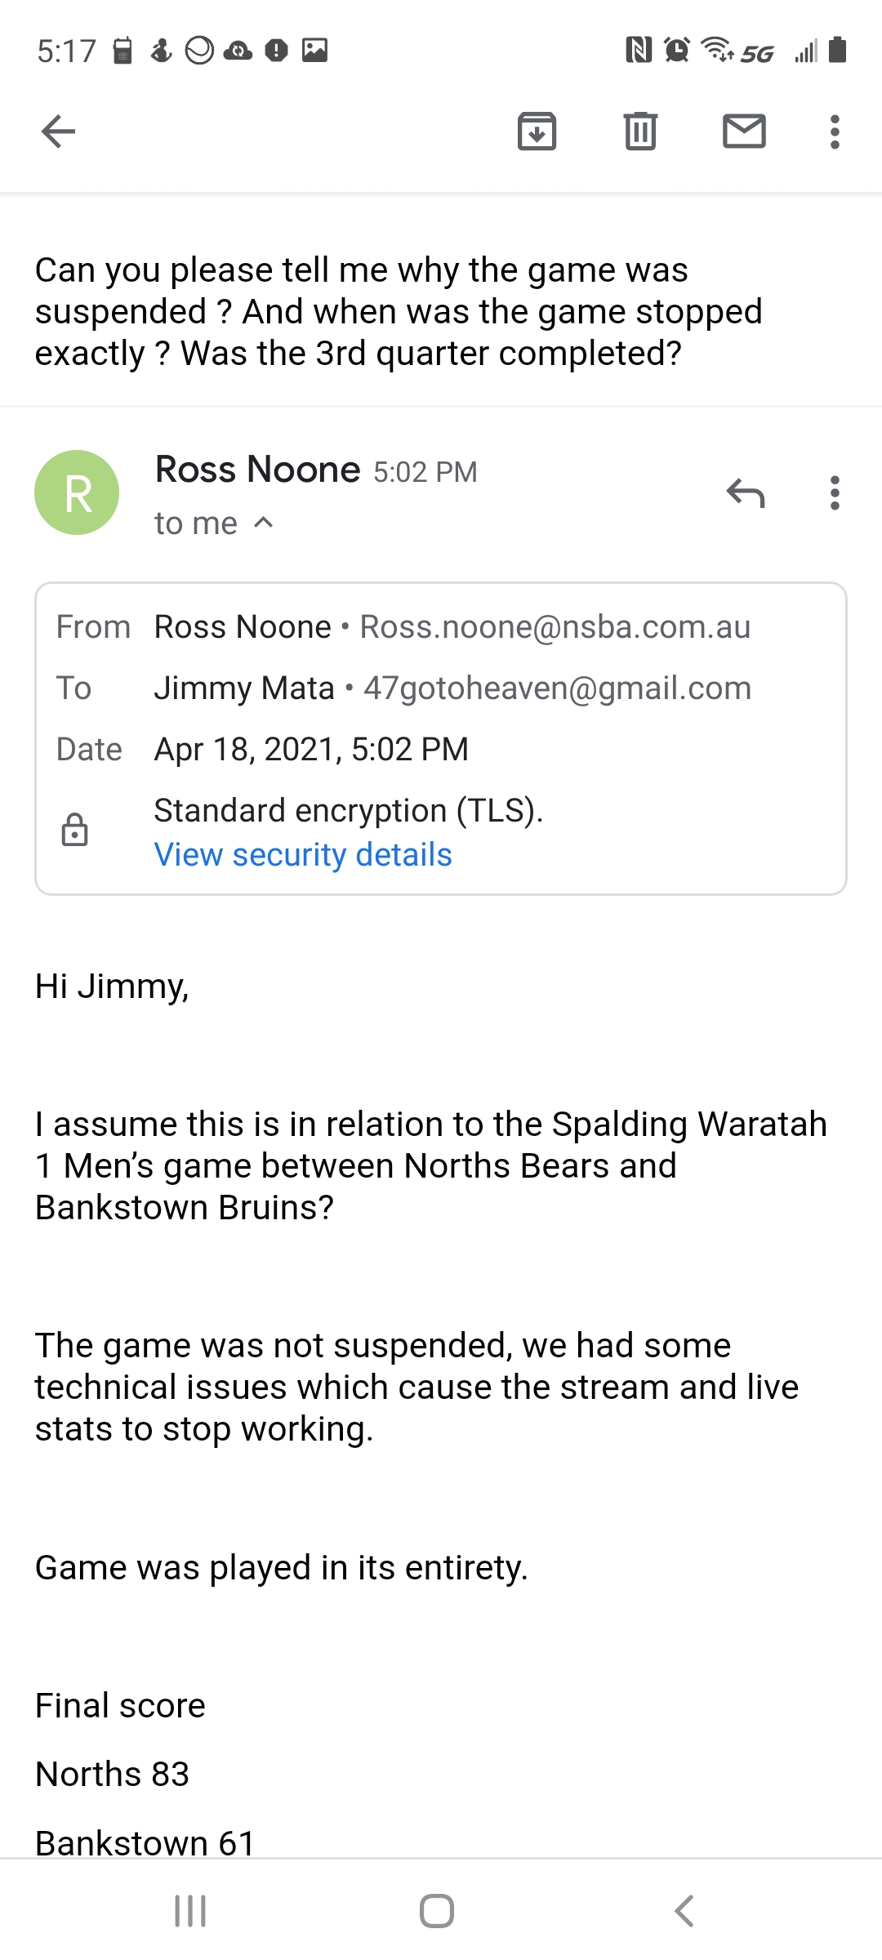Tap the green R sender avatar
The width and height of the screenshot is (882, 1960).
[x=77, y=492]
